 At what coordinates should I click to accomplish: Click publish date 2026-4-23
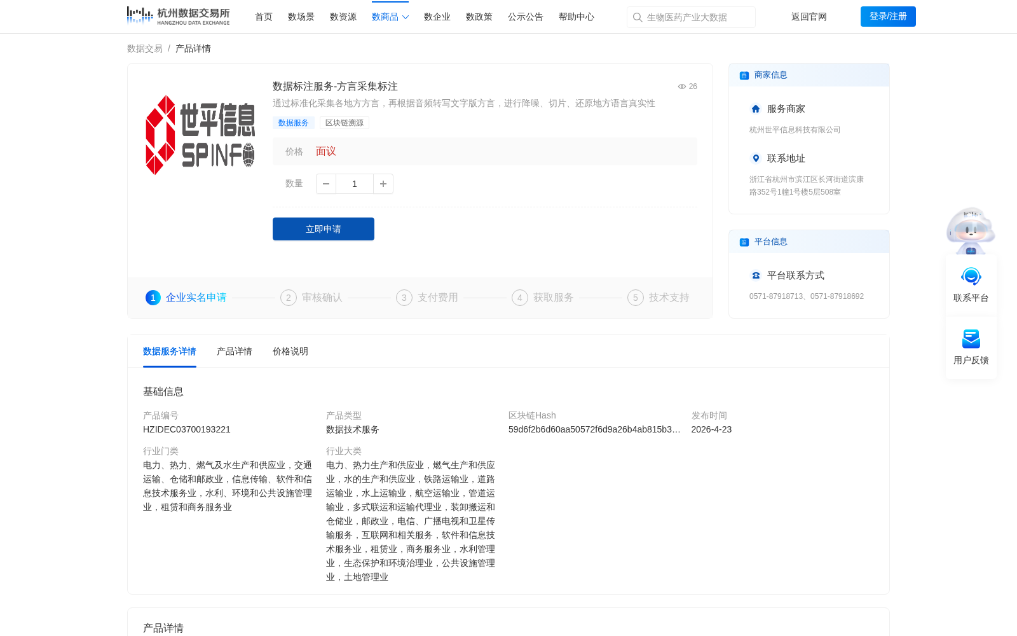(x=711, y=429)
